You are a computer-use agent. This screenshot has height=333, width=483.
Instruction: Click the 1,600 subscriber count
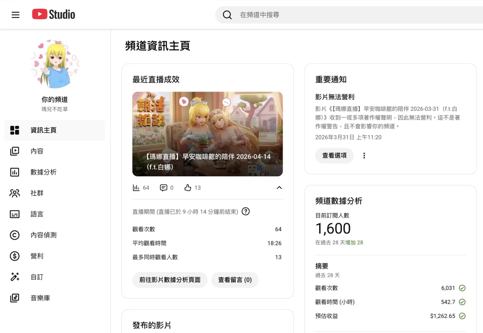pos(333,229)
